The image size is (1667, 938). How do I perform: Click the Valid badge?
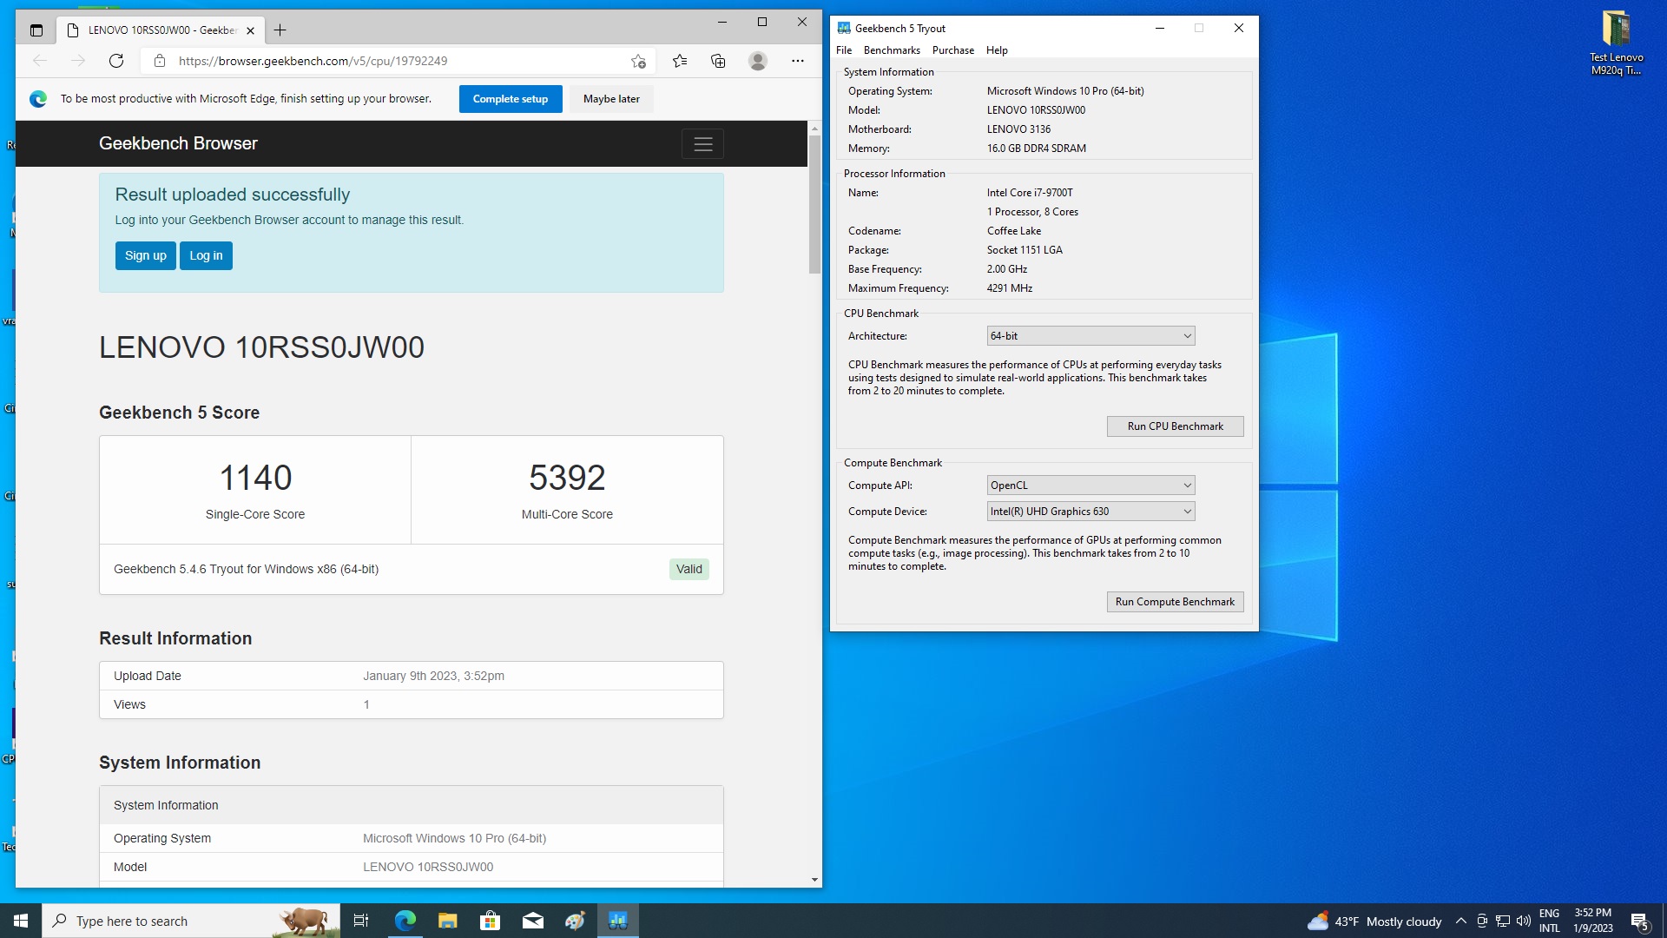pos(689,570)
